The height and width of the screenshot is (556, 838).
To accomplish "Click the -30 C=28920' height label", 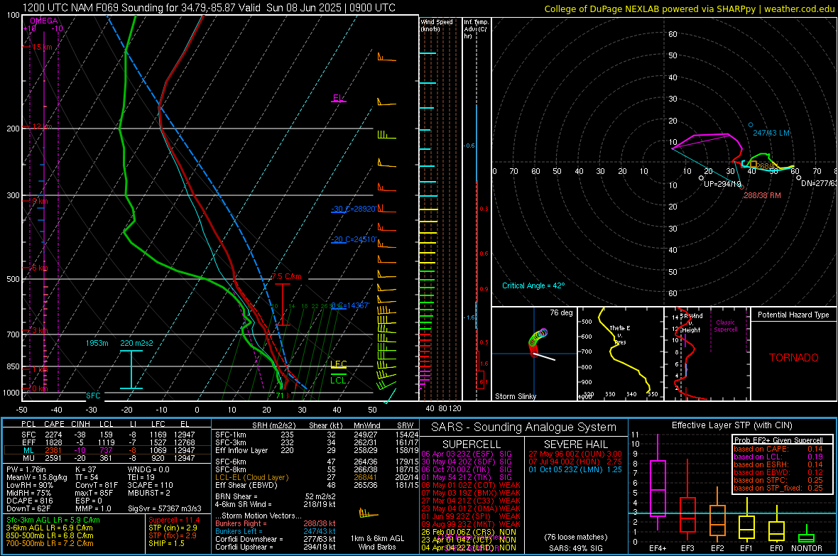I will point(354,209).
